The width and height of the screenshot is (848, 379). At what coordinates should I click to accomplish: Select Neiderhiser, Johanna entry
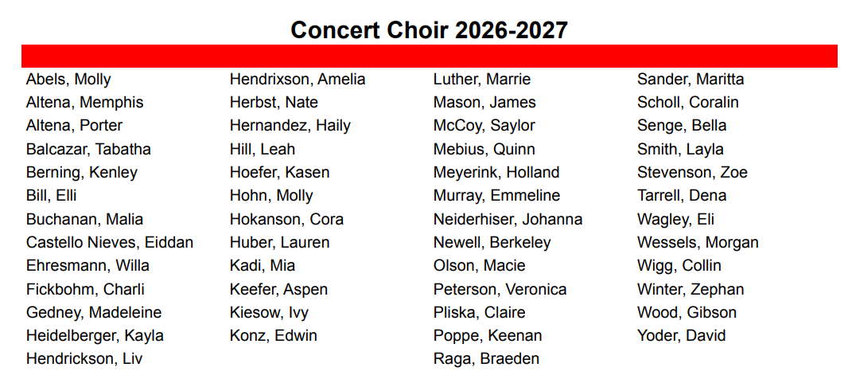pos(508,219)
